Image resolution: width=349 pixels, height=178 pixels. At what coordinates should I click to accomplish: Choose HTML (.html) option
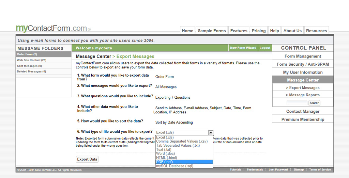(x=184, y=158)
